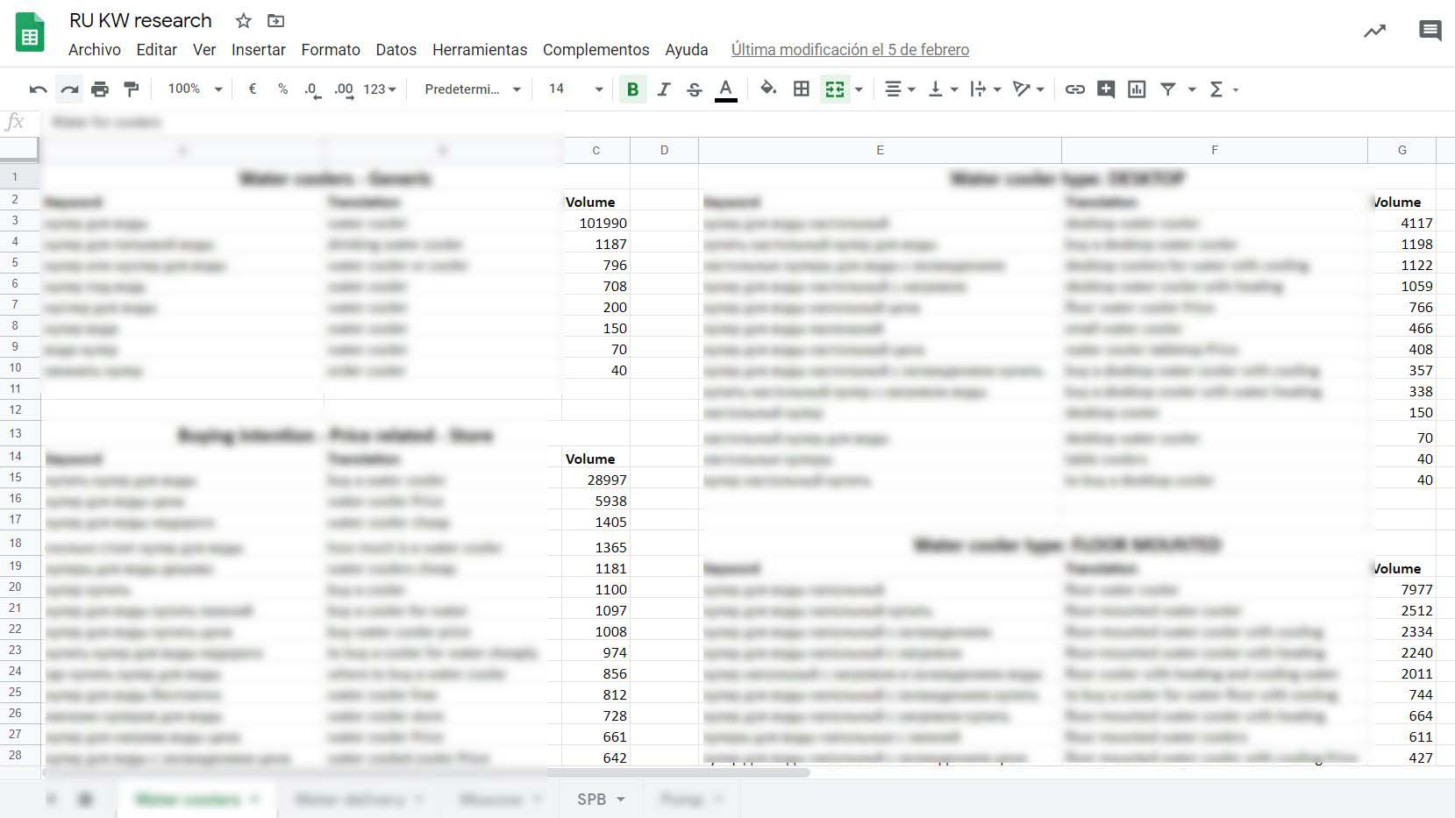Select column F header

click(x=1215, y=150)
